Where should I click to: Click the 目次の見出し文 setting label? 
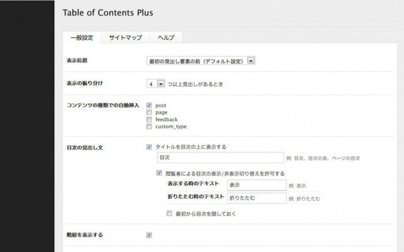tap(85, 147)
